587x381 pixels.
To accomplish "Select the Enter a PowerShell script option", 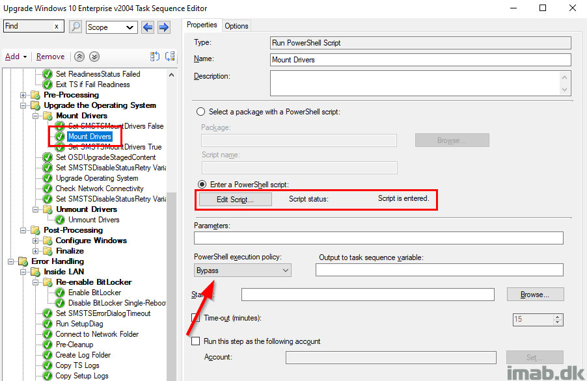I will click(x=202, y=185).
